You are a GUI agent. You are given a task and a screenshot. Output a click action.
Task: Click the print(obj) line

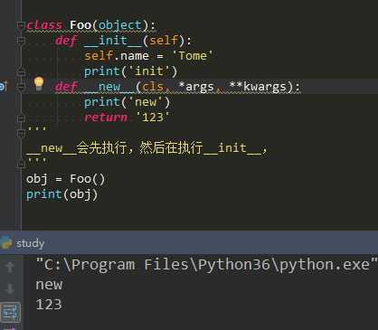(61, 194)
